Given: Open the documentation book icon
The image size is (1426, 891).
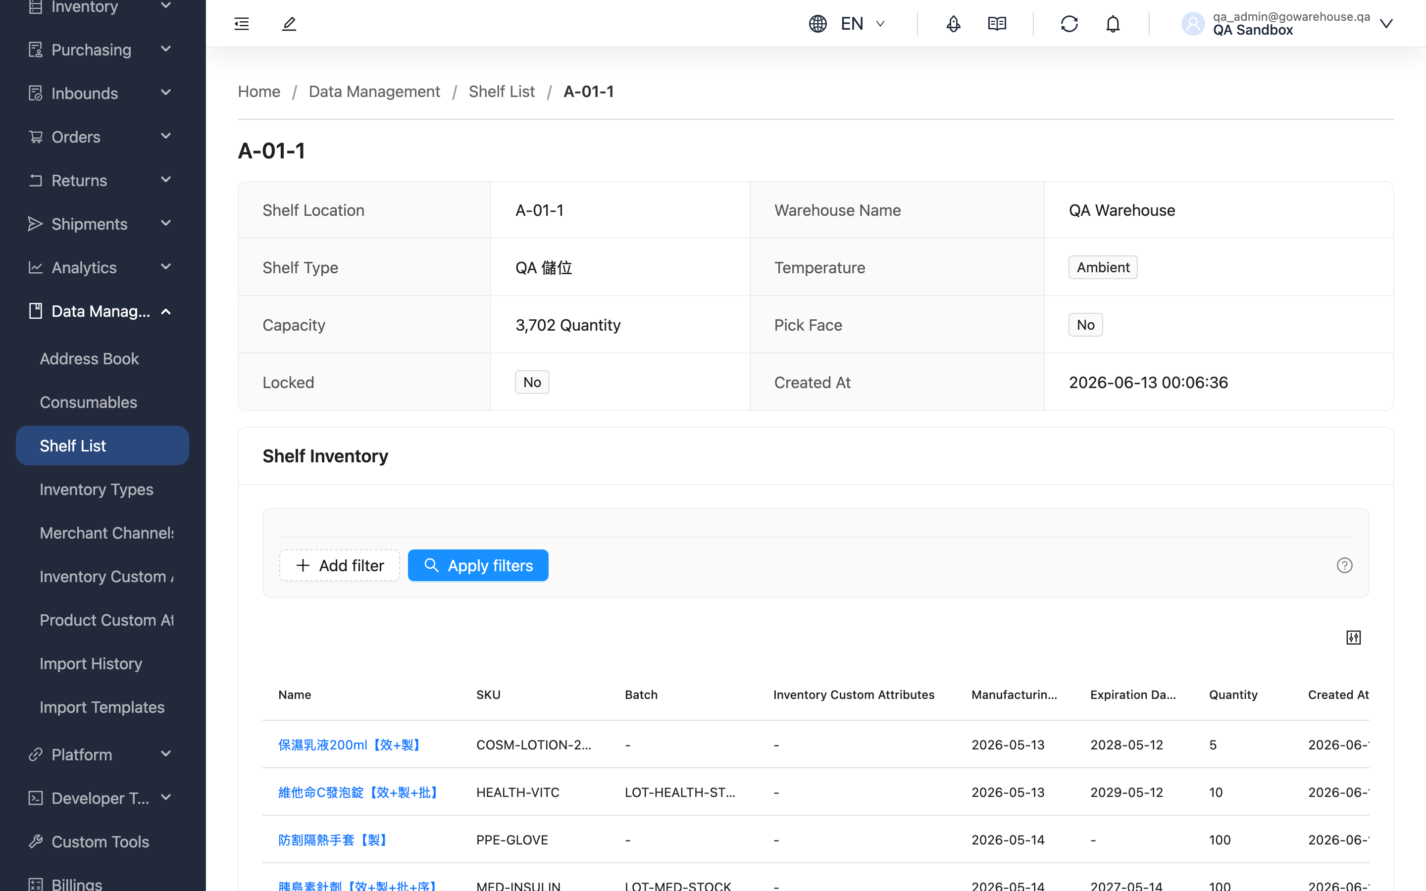Looking at the screenshot, I should click(x=996, y=24).
